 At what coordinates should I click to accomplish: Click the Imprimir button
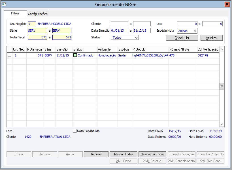(96, 154)
